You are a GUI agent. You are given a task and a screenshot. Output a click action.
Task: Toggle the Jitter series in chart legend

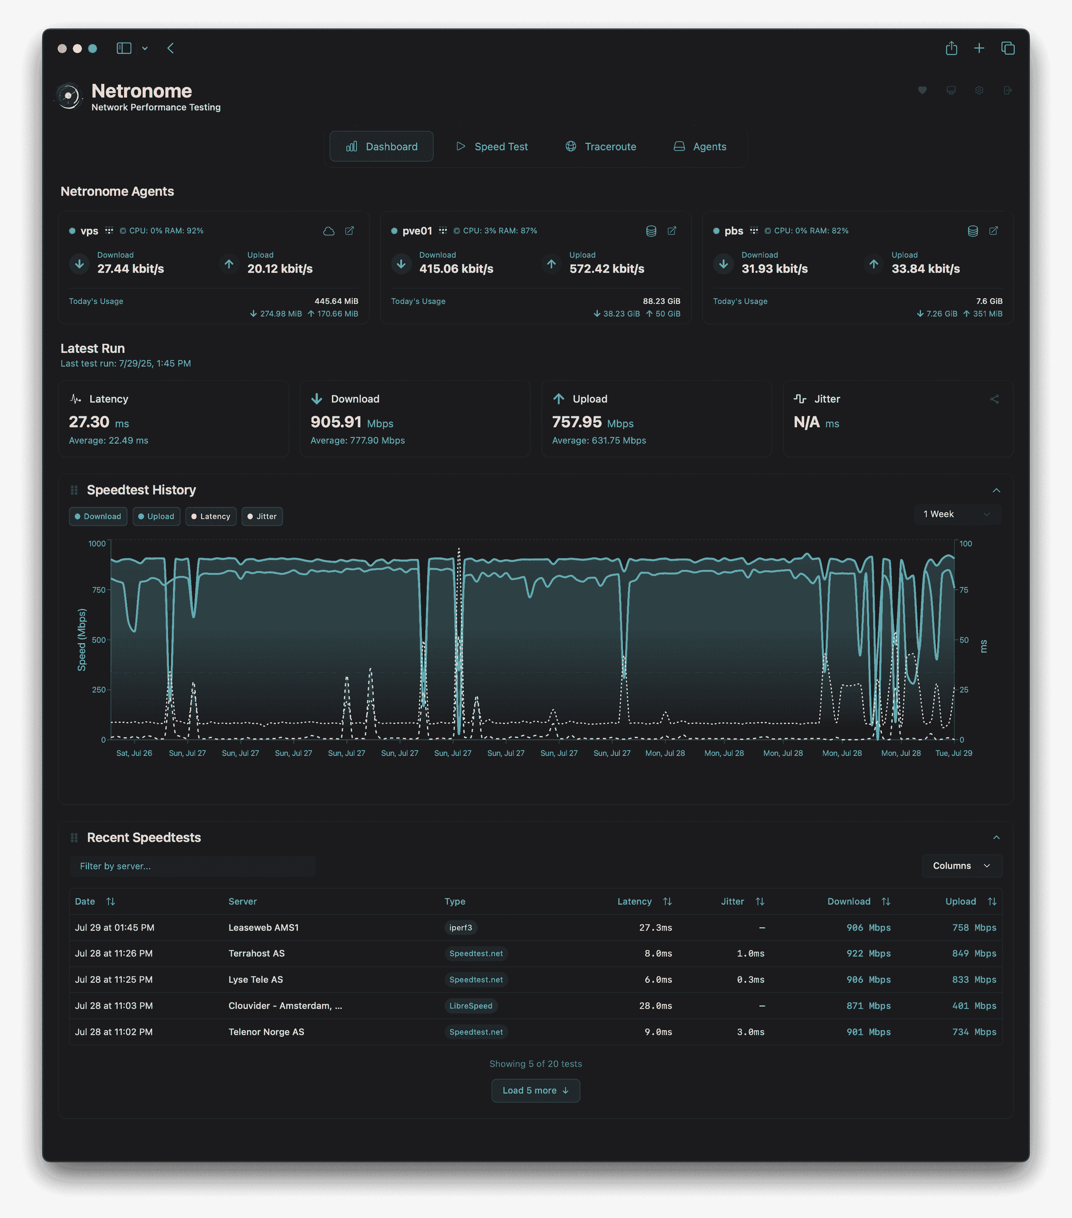pyautogui.click(x=262, y=516)
